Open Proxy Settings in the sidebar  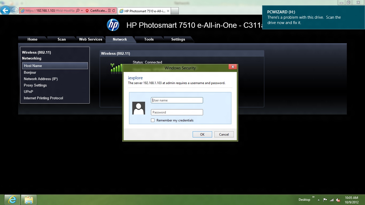(35, 85)
